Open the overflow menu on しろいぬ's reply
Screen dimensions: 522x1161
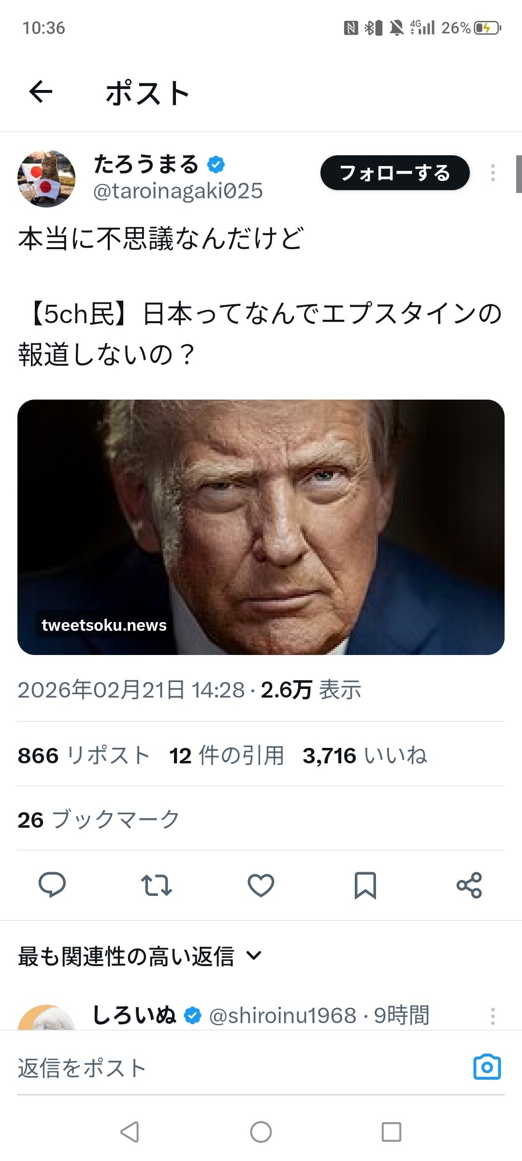pyautogui.click(x=492, y=1016)
